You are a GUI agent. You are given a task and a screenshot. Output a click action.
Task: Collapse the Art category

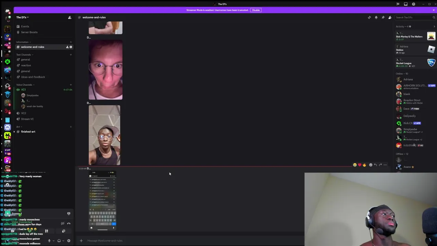(x=19, y=127)
